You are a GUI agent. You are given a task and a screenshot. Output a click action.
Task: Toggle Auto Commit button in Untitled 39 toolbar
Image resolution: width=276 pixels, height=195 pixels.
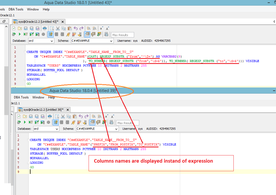tap(56, 122)
